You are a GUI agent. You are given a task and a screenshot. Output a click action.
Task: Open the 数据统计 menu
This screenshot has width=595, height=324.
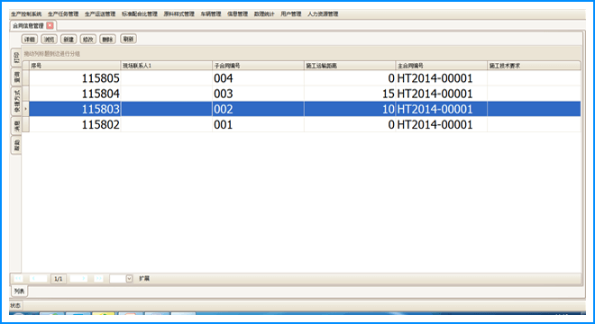[x=264, y=14]
